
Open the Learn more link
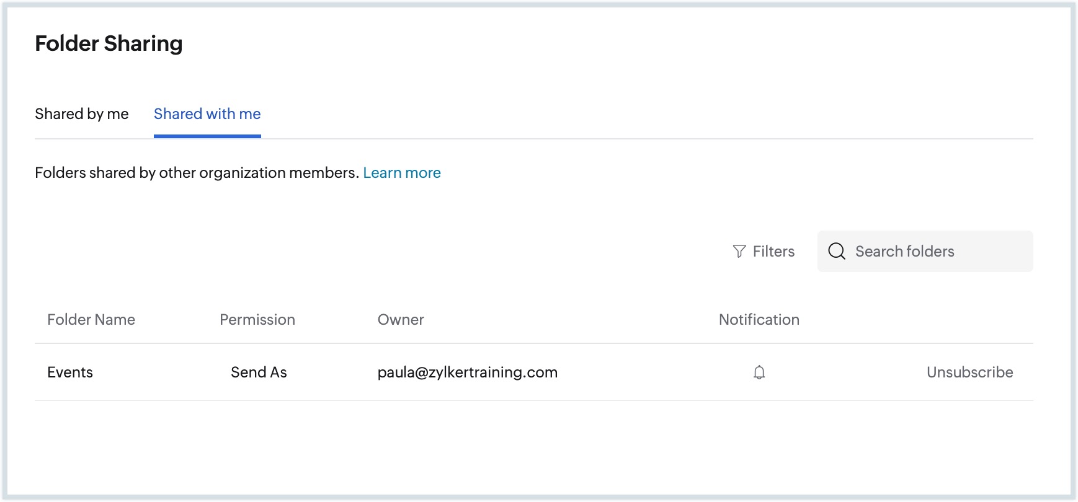pos(402,173)
